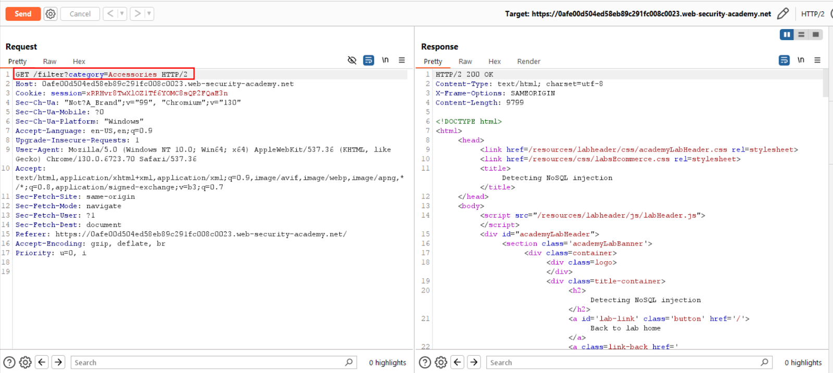Open search settings gear below Request
The image size is (833, 373).
[26, 362]
